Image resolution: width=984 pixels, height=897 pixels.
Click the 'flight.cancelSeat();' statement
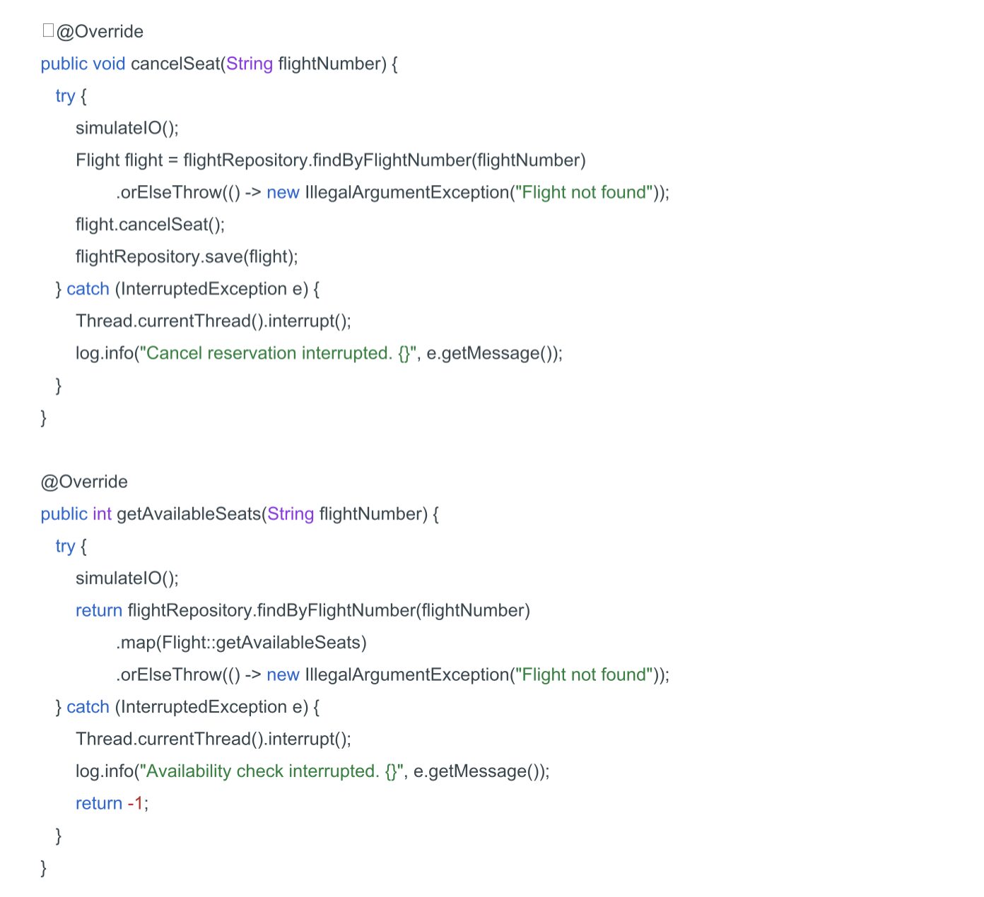tap(151, 225)
